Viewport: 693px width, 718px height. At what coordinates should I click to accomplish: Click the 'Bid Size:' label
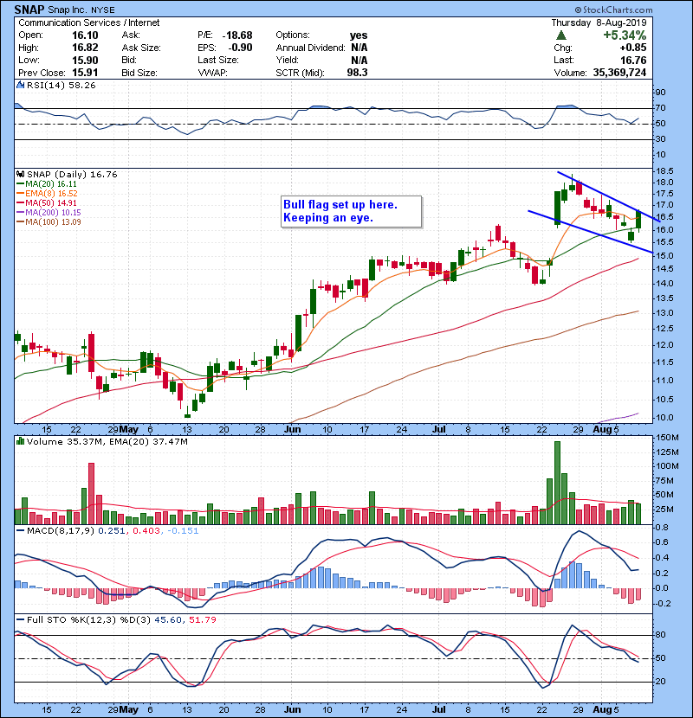139,73
